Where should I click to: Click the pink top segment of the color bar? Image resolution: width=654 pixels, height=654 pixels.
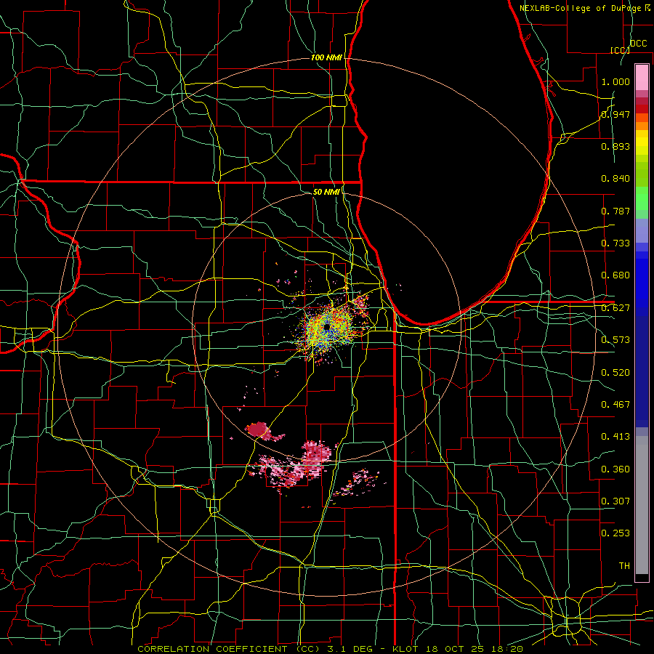point(642,77)
